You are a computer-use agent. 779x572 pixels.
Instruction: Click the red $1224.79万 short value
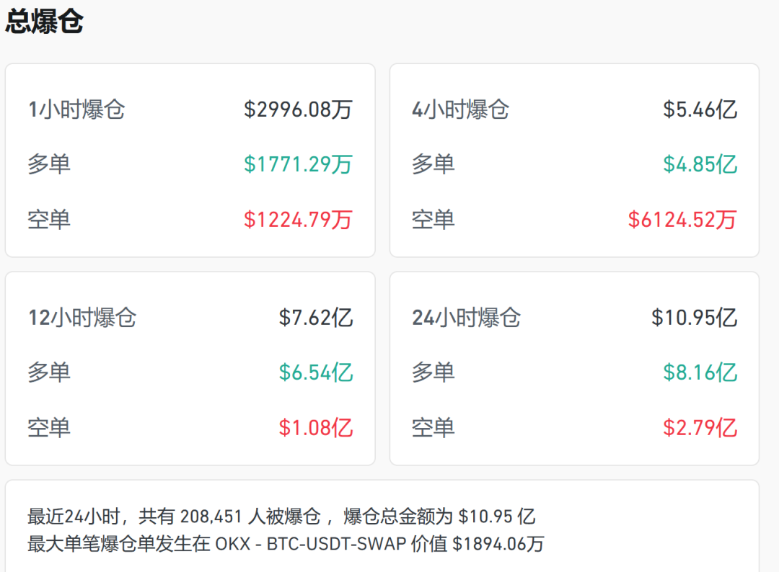(298, 219)
